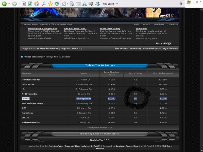The image size is (203, 152).
Task: Click the Log Out link
Action: (65, 49)
